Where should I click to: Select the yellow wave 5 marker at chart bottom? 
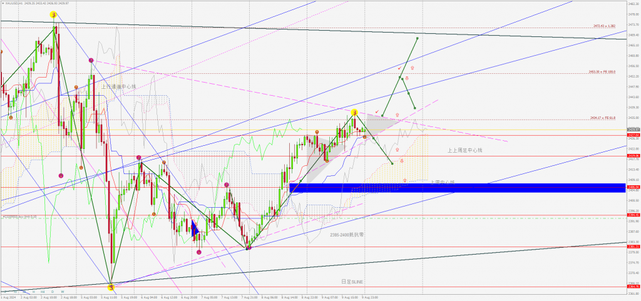pos(111,287)
